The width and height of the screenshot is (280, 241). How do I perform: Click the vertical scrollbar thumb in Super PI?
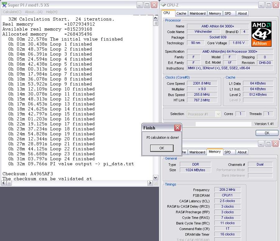click(155, 23)
